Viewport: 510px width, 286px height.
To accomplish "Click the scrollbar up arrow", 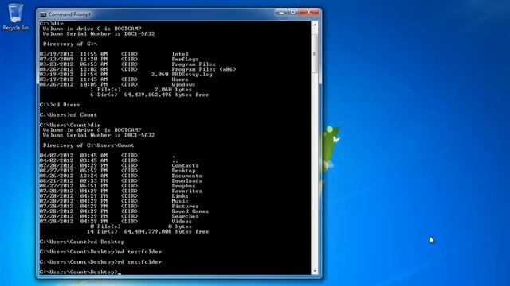I will (315, 25).
